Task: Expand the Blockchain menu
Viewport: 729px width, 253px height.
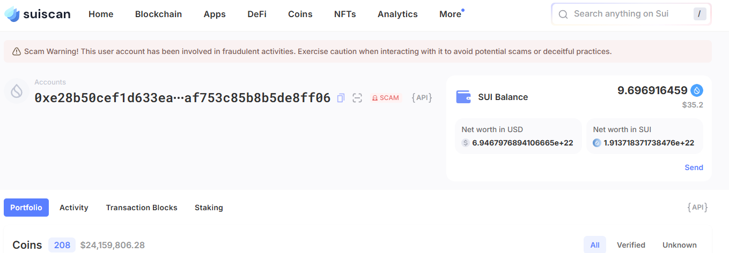Action: coord(158,14)
